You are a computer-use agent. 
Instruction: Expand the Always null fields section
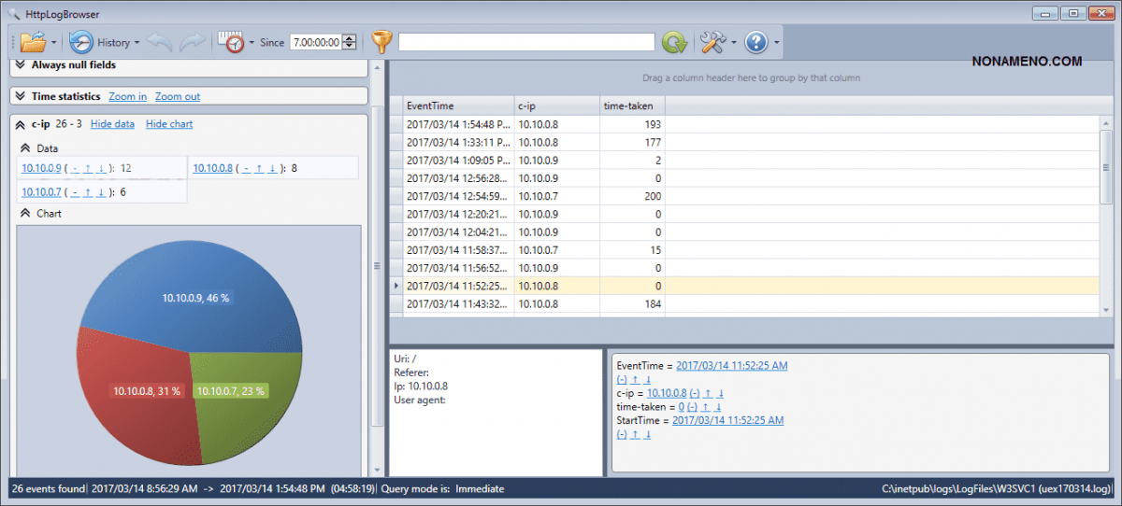coord(21,65)
